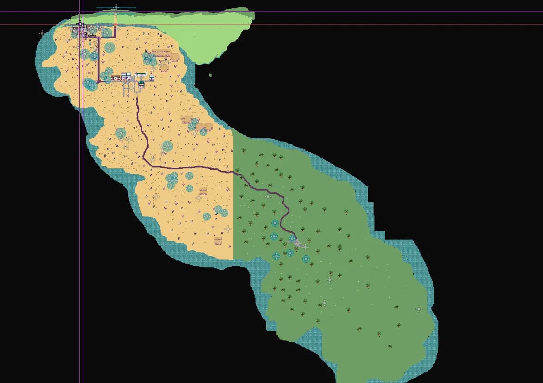
Task: Select the brown-roofed building at the town's west end
Action: pyautogui.click(x=115, y=78)
